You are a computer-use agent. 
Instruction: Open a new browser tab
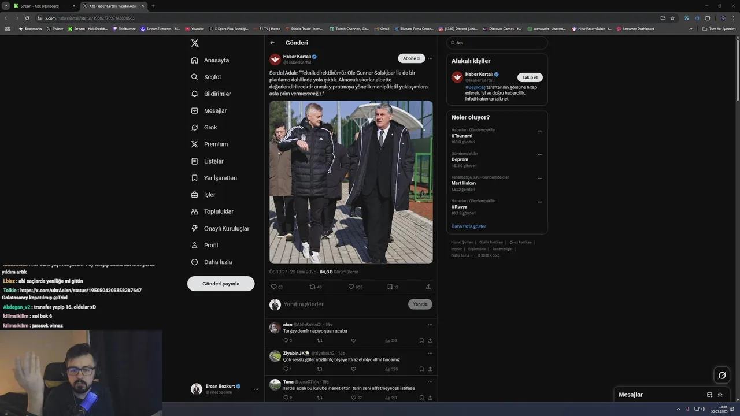153,6
